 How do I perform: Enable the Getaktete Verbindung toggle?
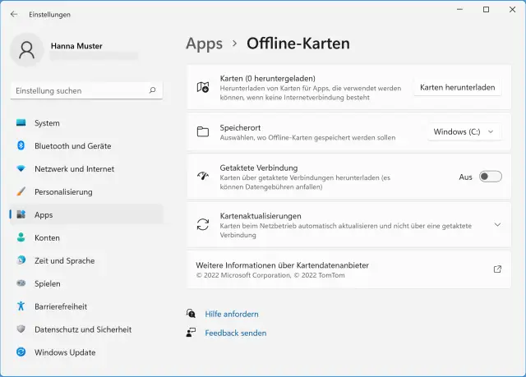coord(490,177)
